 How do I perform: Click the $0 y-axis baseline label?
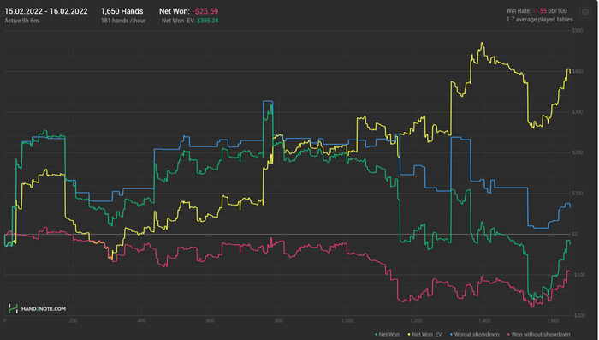point(575,234)
